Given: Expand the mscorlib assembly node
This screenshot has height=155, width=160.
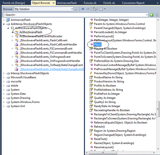Looking at the screenshot, I should click(4, 82).
